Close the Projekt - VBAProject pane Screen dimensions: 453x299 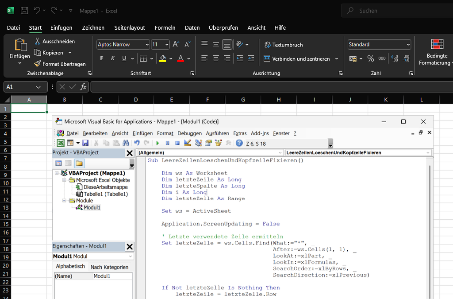pyautogui.click(x=130, y=153)
